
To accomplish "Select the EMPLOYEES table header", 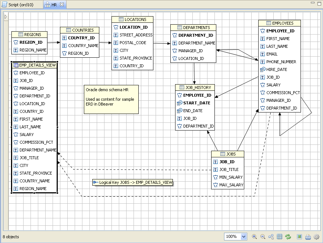I will (280, 23).
